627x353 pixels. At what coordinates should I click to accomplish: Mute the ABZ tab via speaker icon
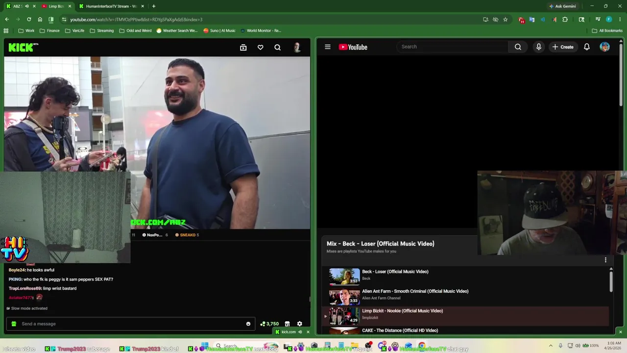coord(27,6)
